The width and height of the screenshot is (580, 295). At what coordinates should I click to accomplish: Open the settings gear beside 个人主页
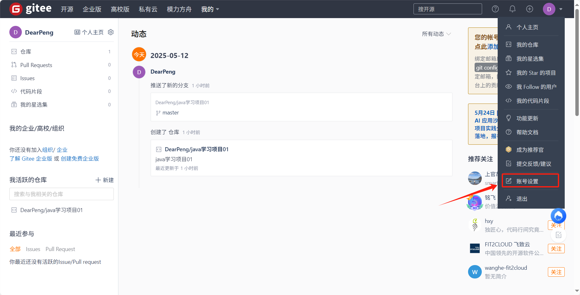[x=111, y=32]
